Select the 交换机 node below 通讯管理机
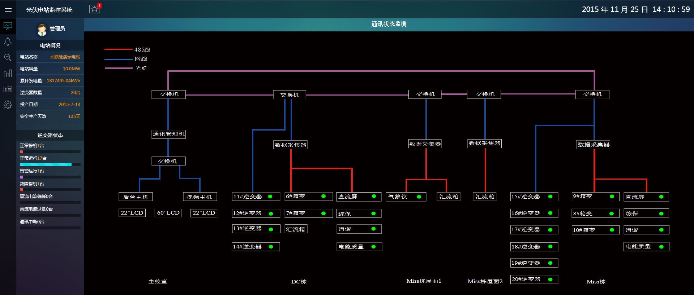This screenshot has height=295, width=694. point(168,161)
